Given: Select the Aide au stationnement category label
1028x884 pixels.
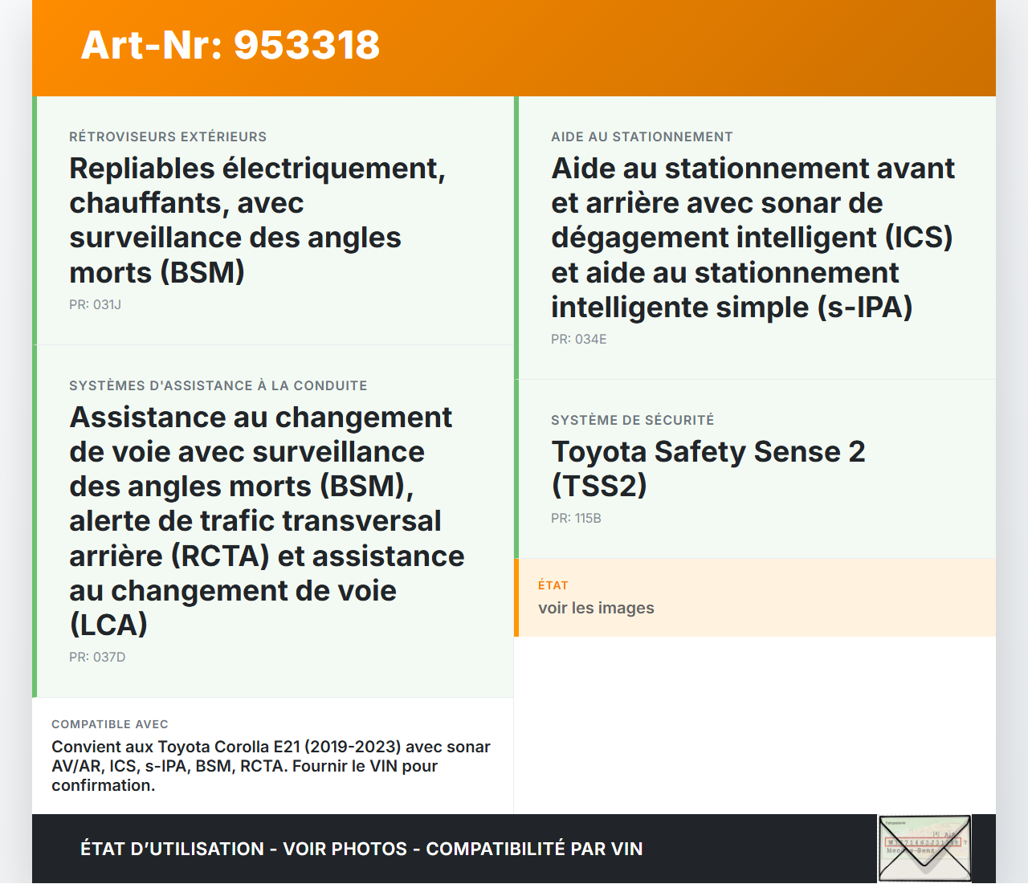Looking at the screenshot, I should pyautogui.click(x=642, y=136).
